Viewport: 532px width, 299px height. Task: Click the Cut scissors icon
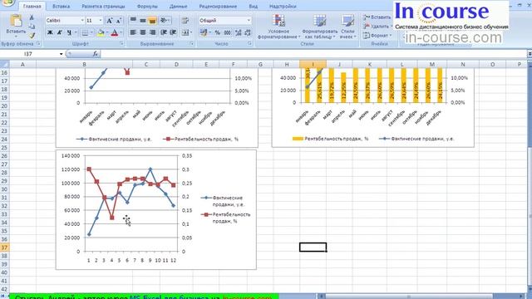(x=32, y=17)
